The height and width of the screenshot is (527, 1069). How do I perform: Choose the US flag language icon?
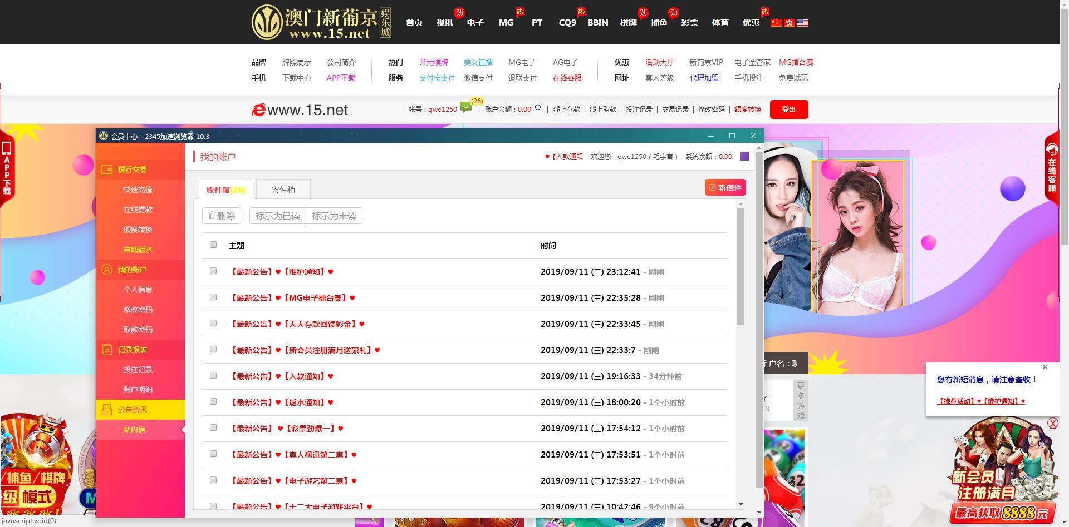point(803,23)
